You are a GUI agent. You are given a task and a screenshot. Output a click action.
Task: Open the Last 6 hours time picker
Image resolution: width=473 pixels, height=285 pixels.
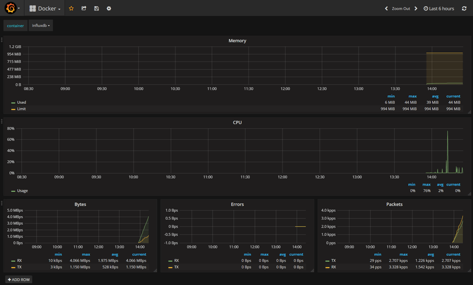click(439, 8)
